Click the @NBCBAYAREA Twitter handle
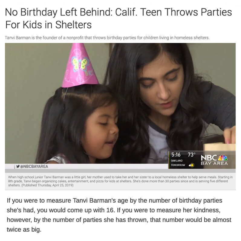The width and height of the screenshot is (241, 241). pyautogui.click(x=34, y=166)
